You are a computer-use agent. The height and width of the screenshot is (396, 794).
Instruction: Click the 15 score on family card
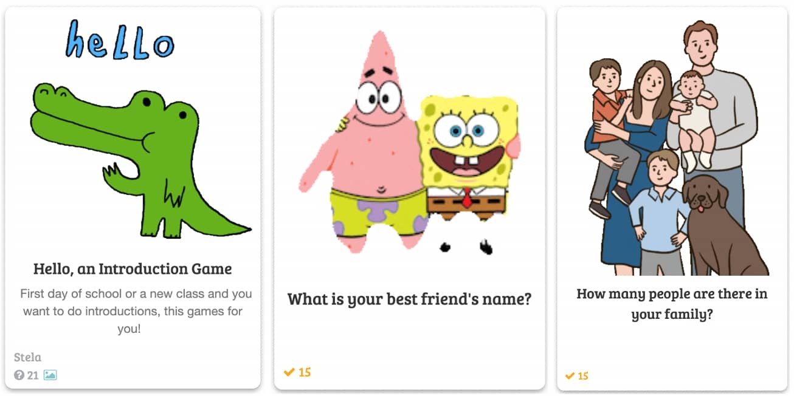583,376
